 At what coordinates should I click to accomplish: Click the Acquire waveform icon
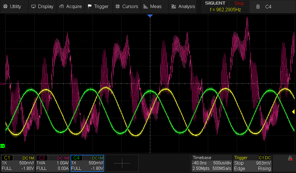point(61,6)
